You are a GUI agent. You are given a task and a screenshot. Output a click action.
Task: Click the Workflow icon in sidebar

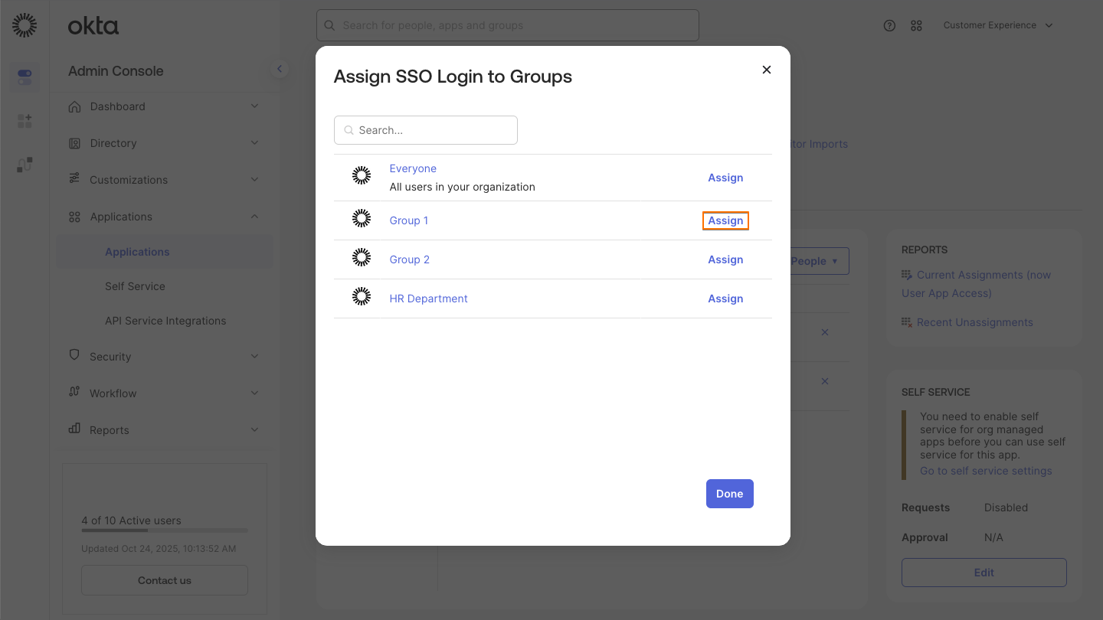pyautogui.click(x=74, y=393)
